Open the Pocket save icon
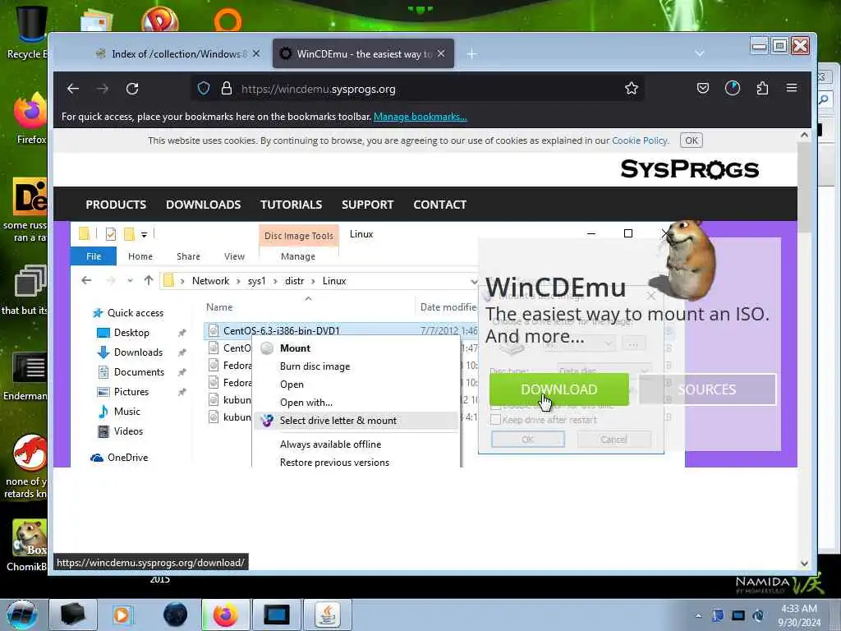 703,88
